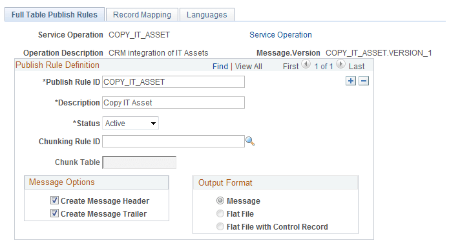The image size is (449, 249).
Task: Go to next row arrow
Action: coord(340,64)
